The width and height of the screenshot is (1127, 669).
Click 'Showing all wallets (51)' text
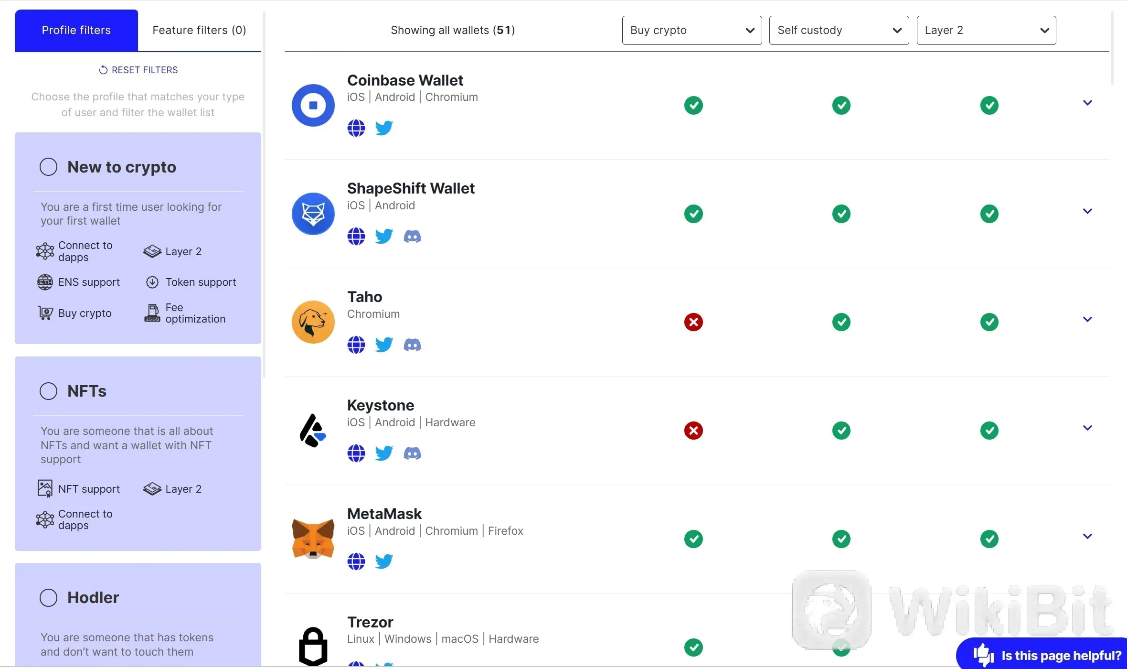click(453, 31)
